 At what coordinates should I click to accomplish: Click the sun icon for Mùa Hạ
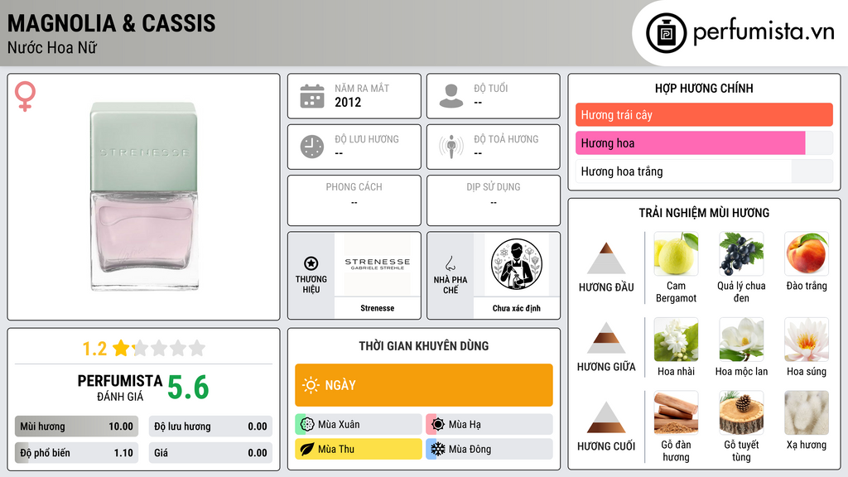438,425
